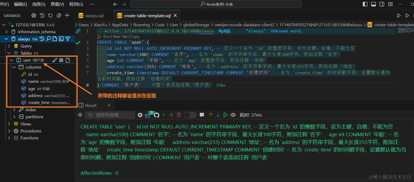Image resolution: width=414 pixels, height=182 pixels.
Task: Click globalStorage in the breadcrumb path
Action: tap(196, 25)
